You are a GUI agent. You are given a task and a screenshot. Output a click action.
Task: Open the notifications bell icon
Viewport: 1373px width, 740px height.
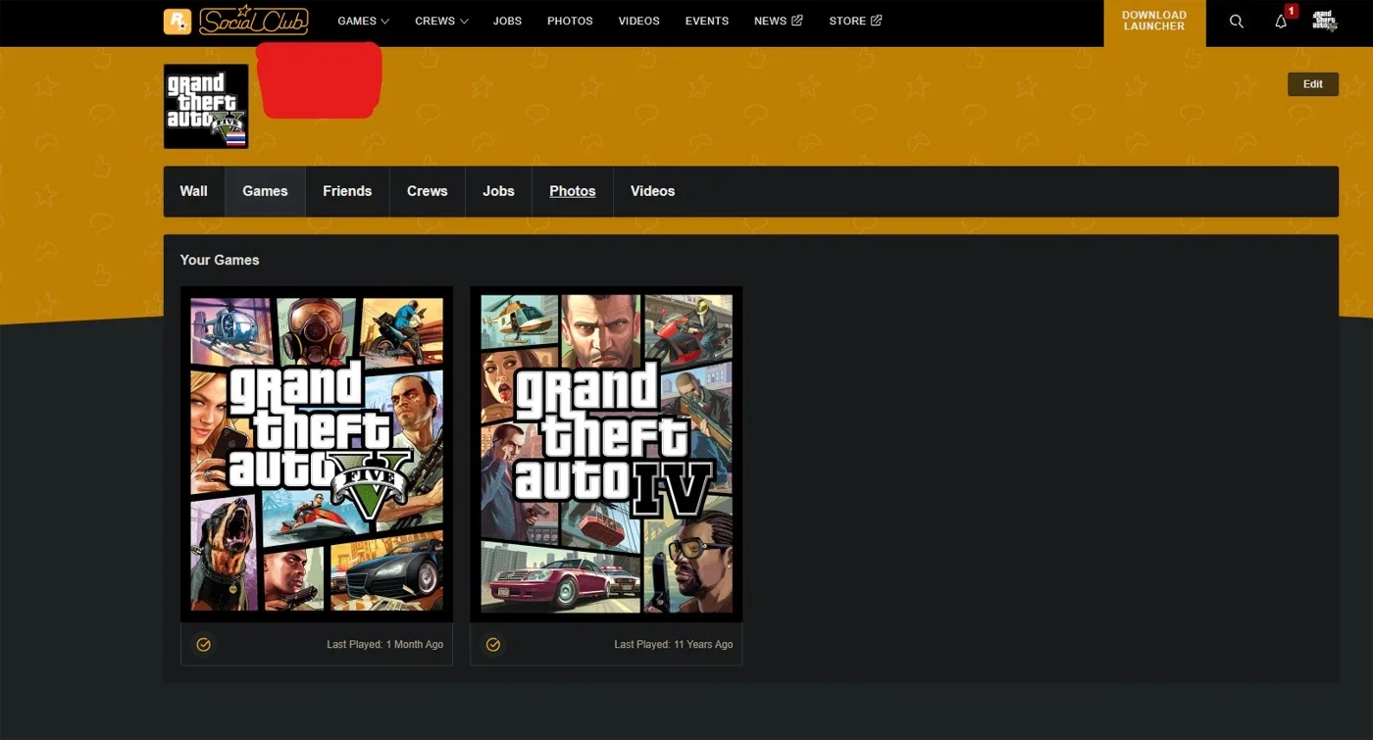click(x=1281, y=22)
